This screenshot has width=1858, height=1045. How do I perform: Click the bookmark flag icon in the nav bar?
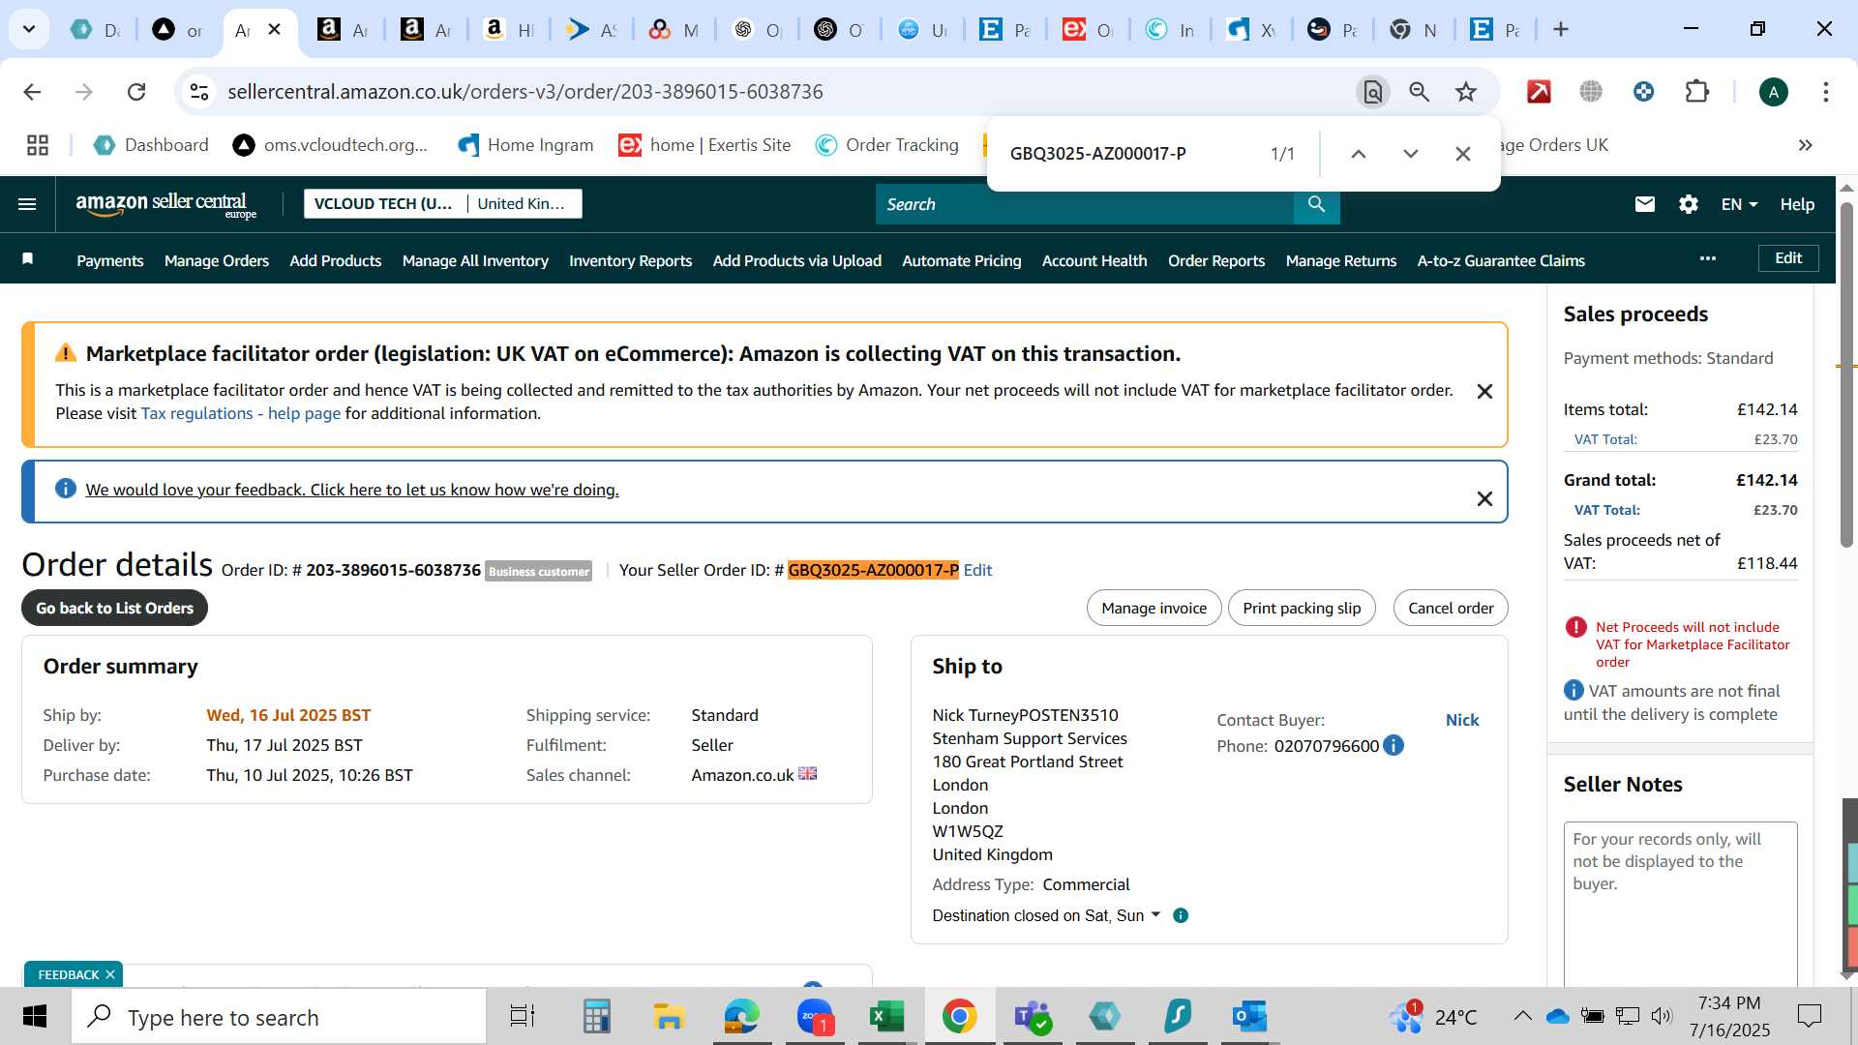click(28, 258)
